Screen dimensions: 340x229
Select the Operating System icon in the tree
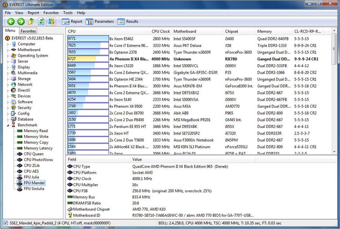click(x=14, y=56)
